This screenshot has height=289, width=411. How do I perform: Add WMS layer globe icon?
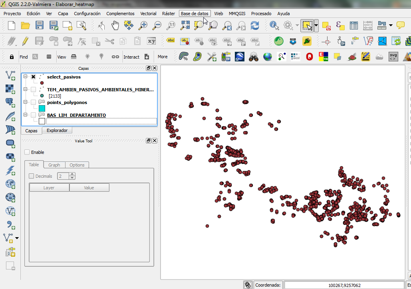click(x=10, y=184)
